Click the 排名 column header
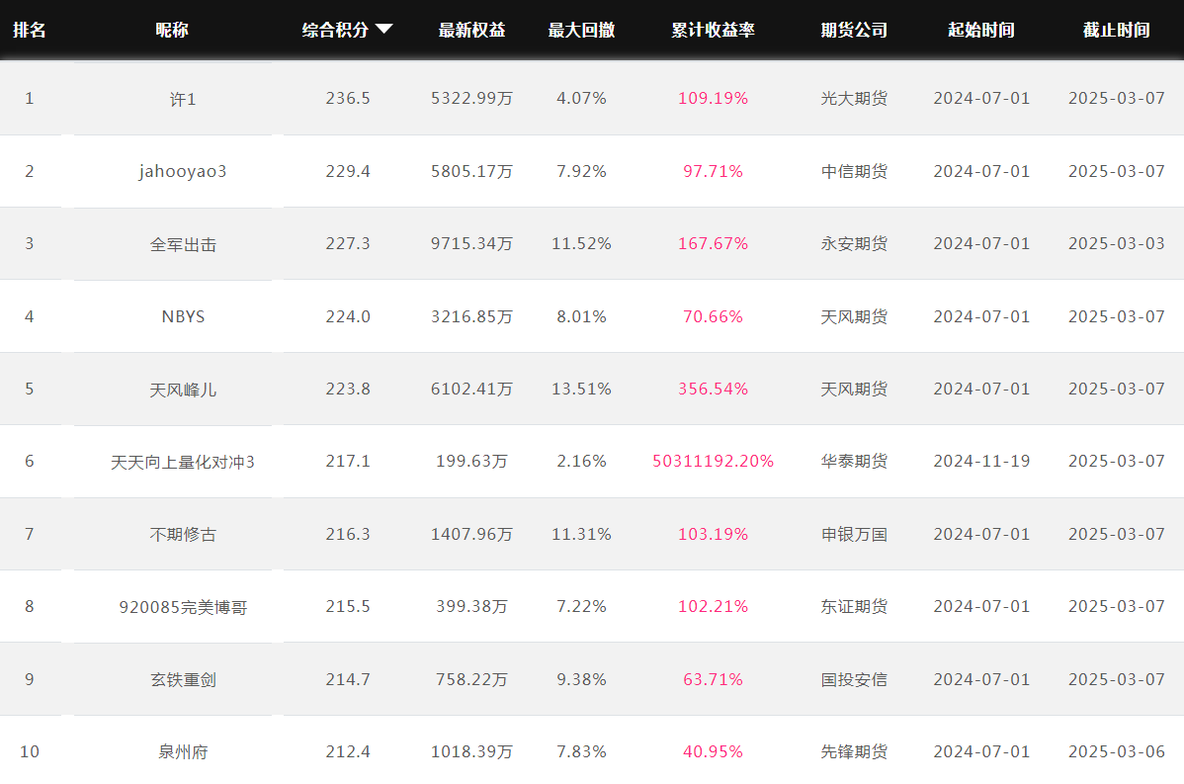This screenshot has width=1184, height=784. pyautogui.click(x=30, y=31)
